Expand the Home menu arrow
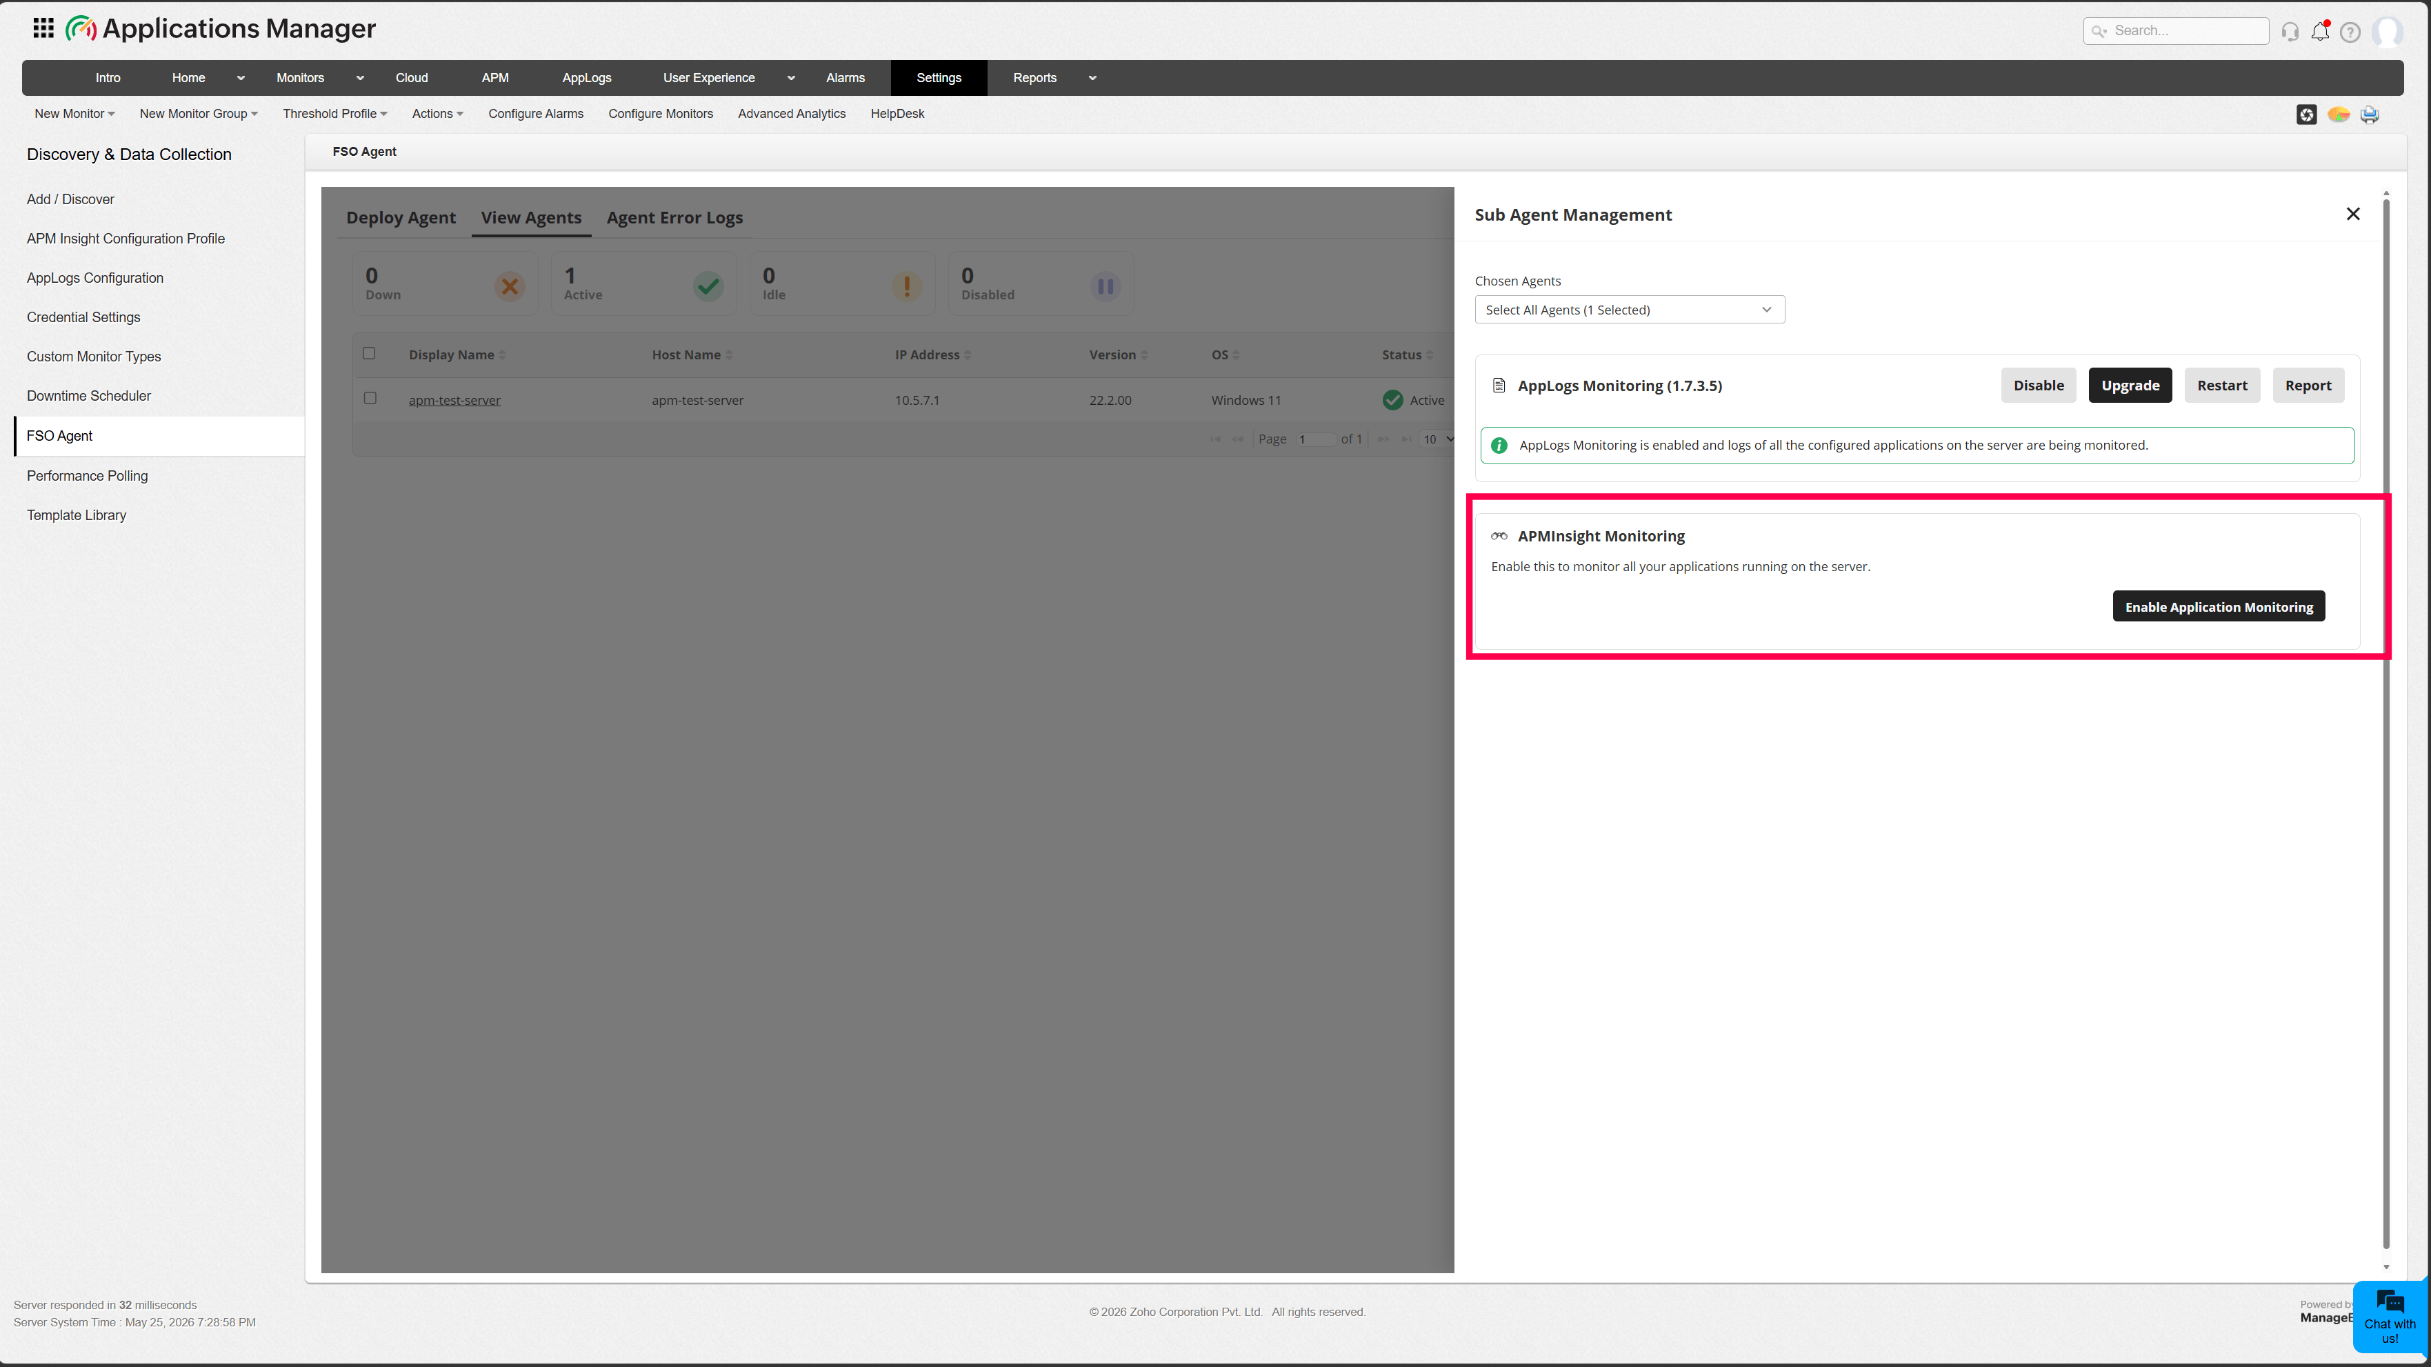The image size is (2431, 1367). pyautogui.click(x=241, y=79)
